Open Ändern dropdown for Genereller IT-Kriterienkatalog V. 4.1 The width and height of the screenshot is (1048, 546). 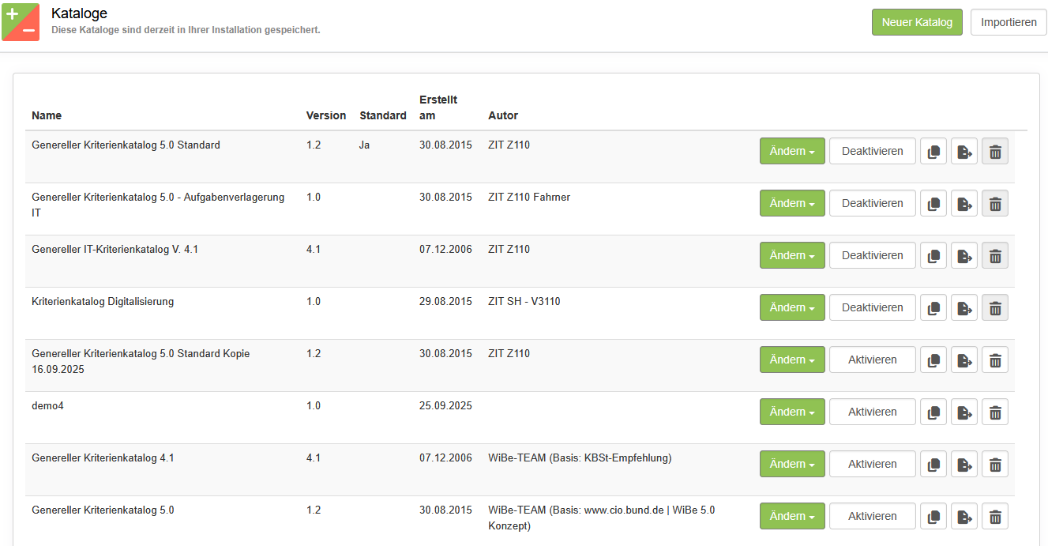click(791, 256)
